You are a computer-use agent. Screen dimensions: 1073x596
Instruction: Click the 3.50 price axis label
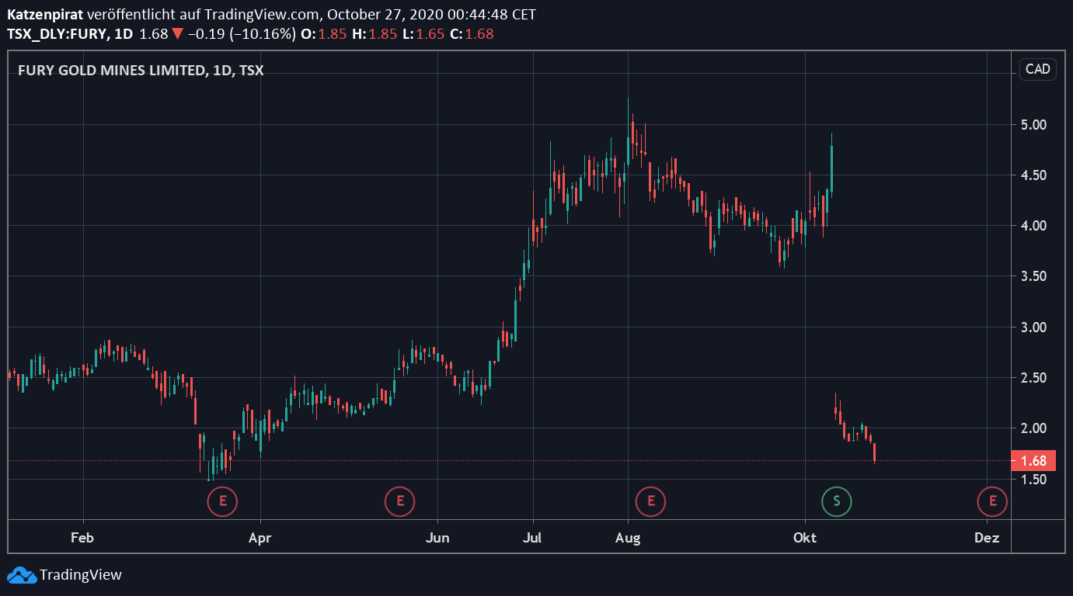pos(1033,276)
